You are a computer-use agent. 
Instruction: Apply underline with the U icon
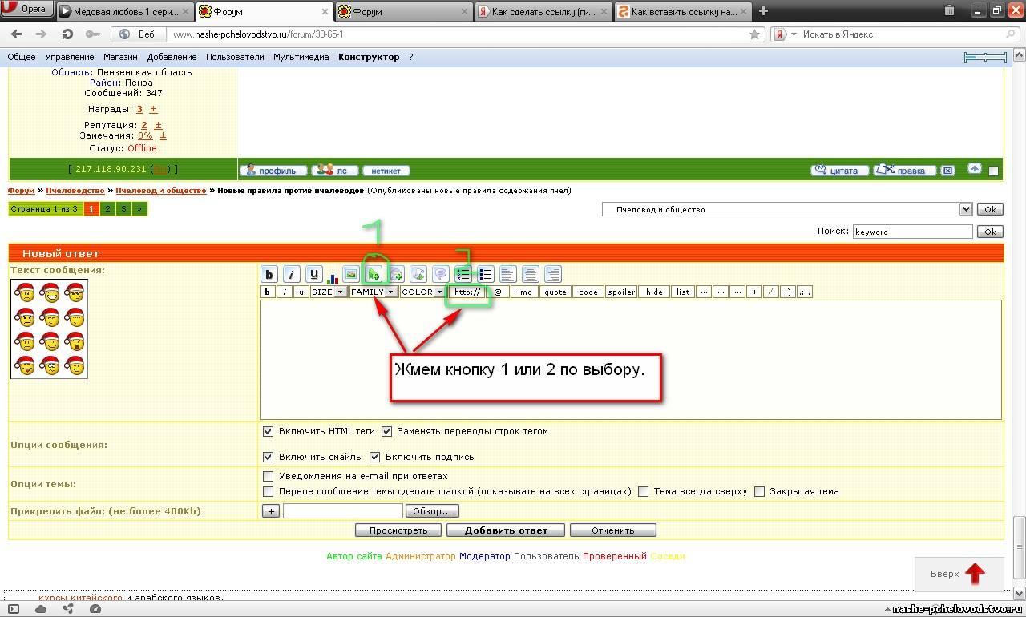point(313,274)
